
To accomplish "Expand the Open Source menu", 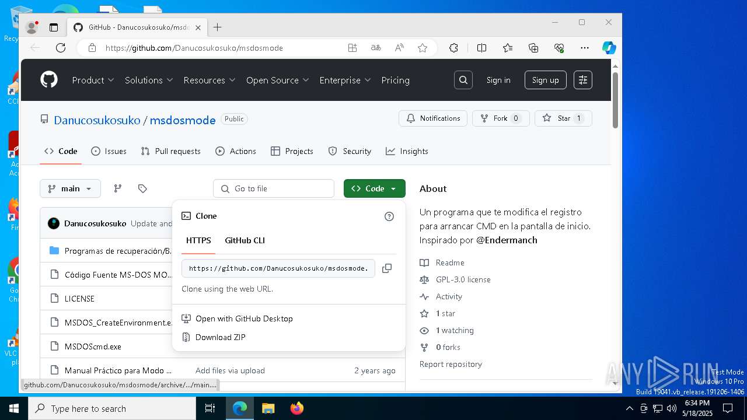I will pyautogui.click(x=277, y=80).
